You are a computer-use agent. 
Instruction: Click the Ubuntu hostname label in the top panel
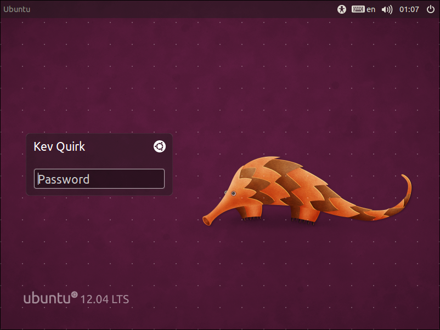tap(17, 9)
